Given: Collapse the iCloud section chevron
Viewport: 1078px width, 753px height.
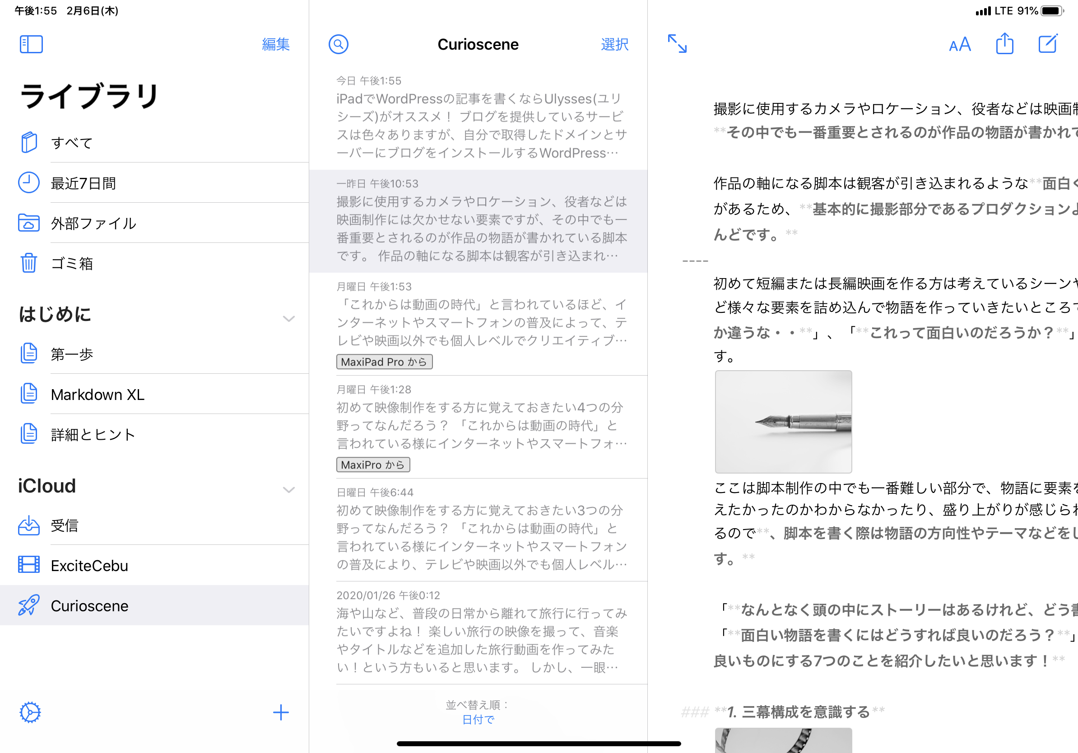Looking at the screenshot, I should point(289,489).
